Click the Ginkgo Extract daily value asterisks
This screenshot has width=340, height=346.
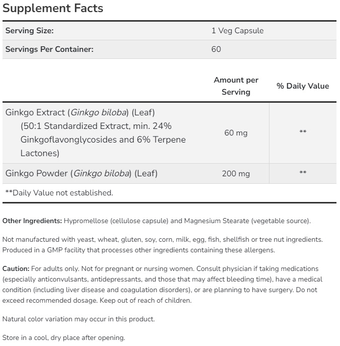[303, 133]
